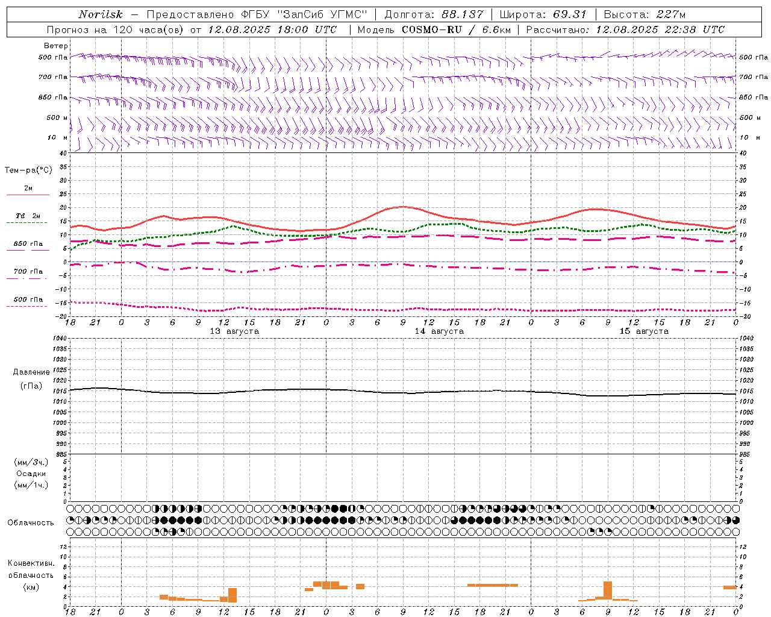771x617 pixels.
Task: Select the Модель COSMO-RU / 6.6км text
Action: (434, 30)
